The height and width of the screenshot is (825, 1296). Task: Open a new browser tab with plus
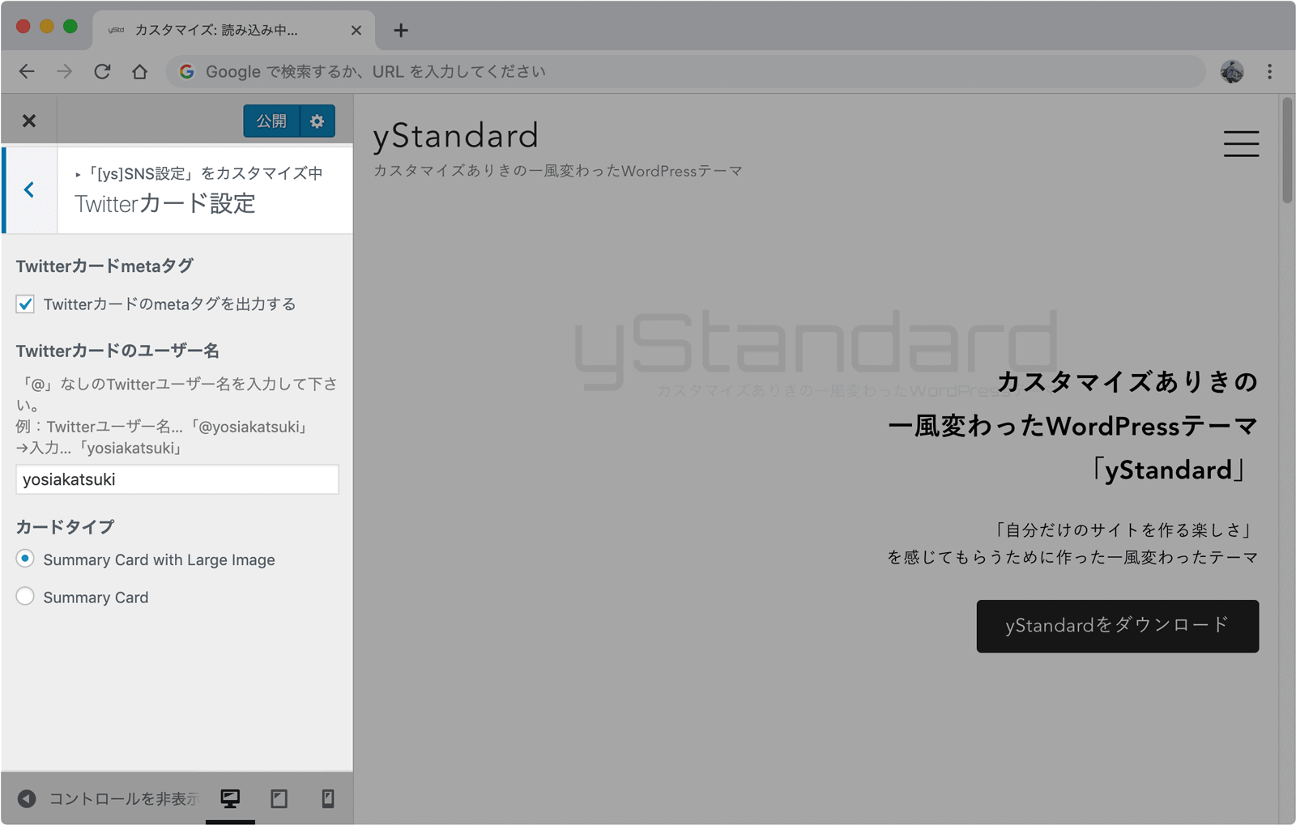coord(401,30)
